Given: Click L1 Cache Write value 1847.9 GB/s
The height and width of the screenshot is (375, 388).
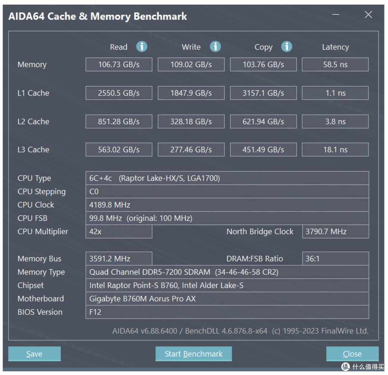Looking at the screenshot, I should click(x=191, y=93).
